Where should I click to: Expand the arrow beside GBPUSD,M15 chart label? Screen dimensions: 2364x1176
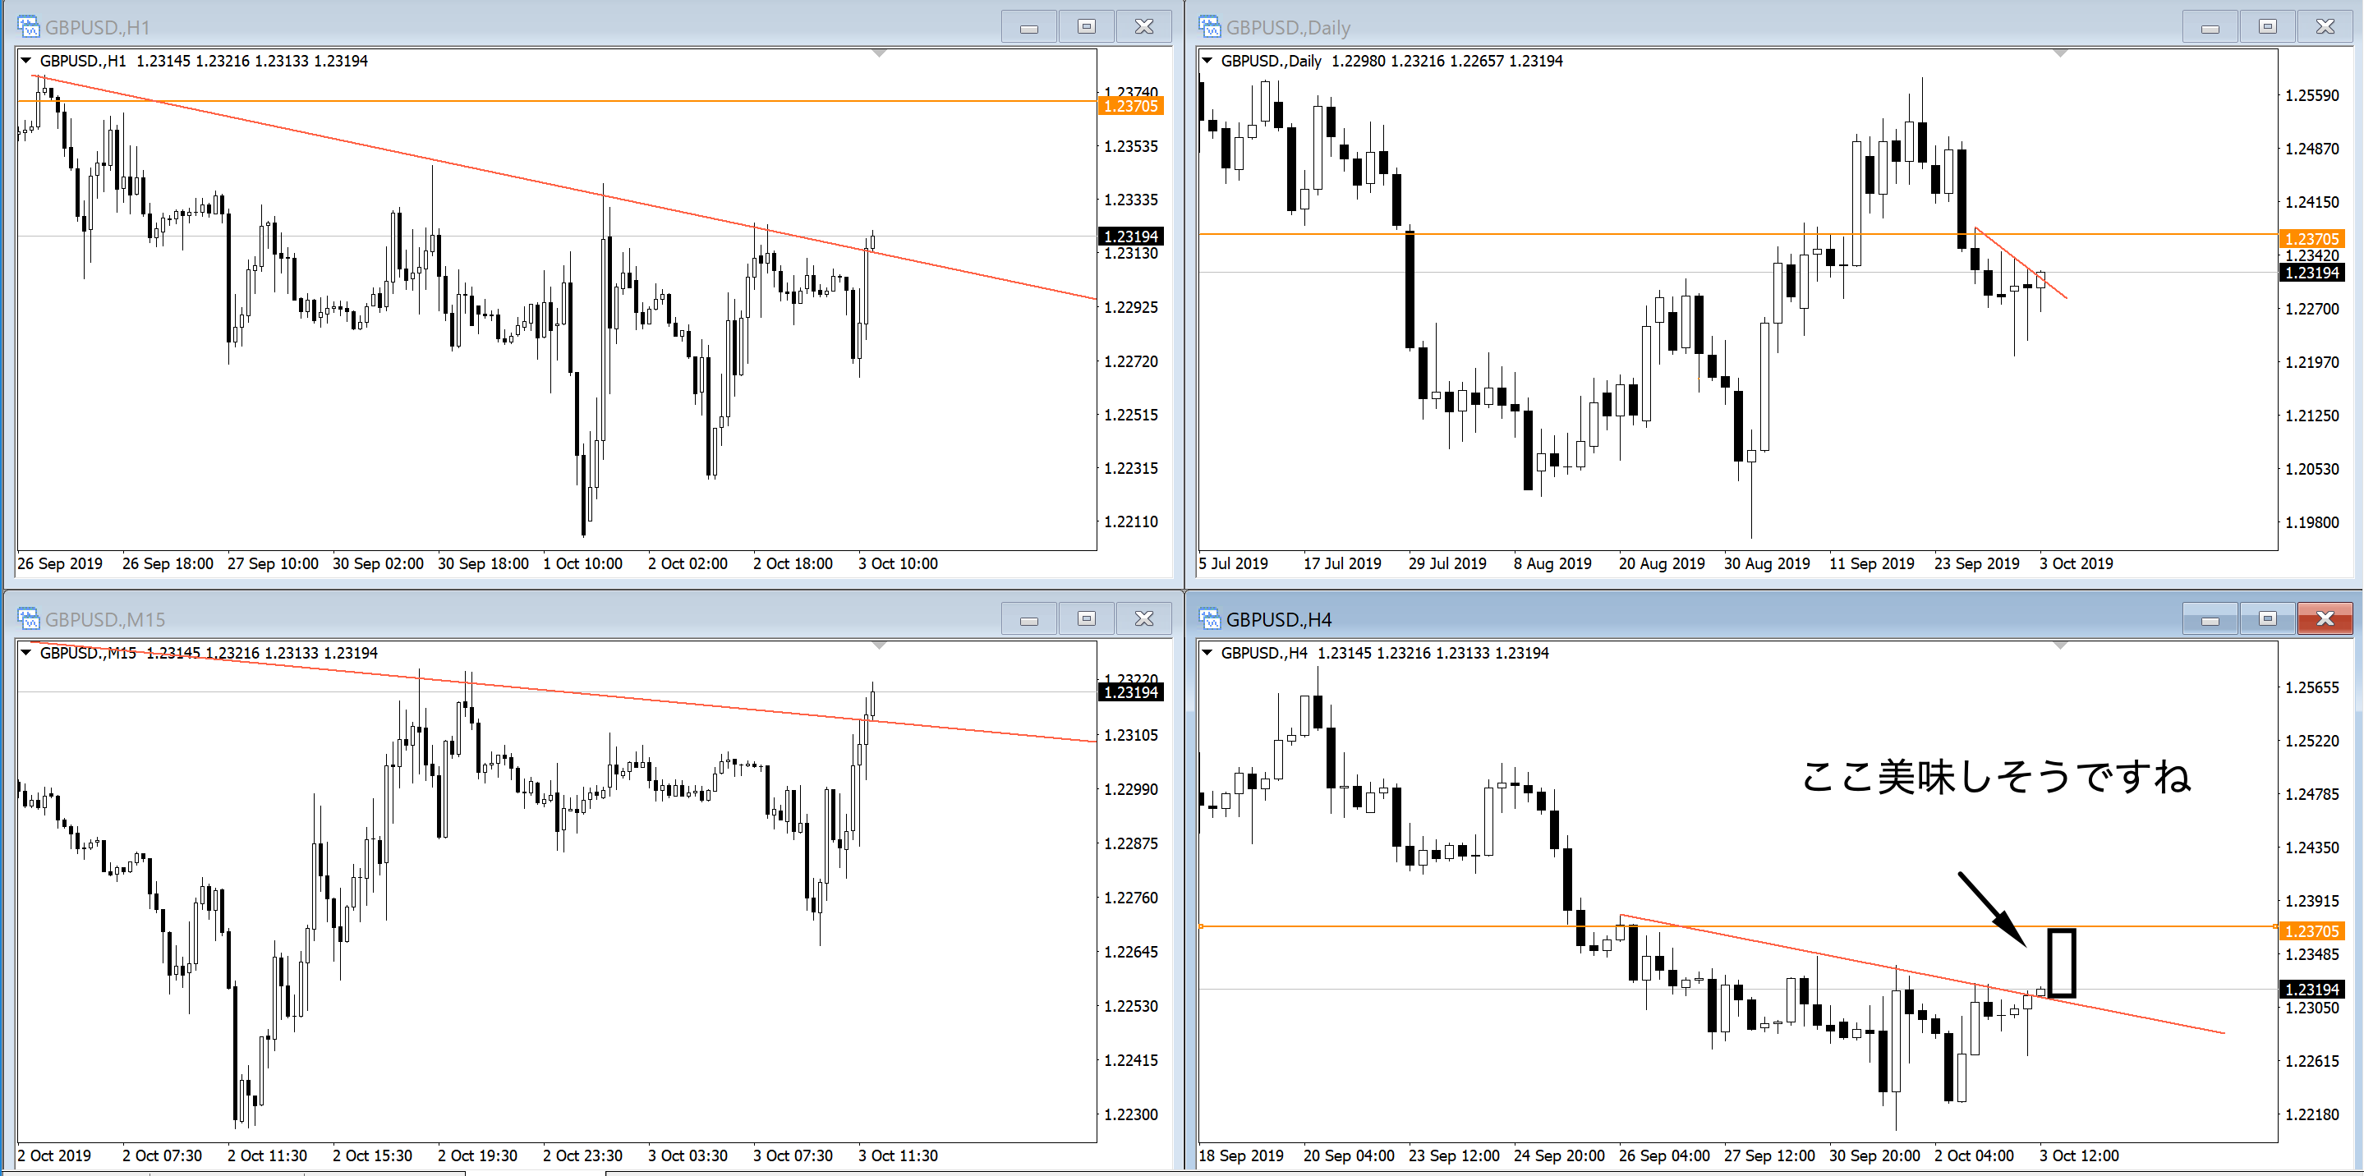click(x=26, y=652)
